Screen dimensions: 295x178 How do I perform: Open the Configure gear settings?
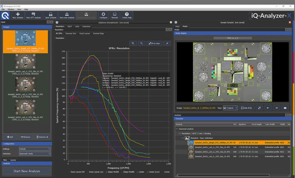103,15
